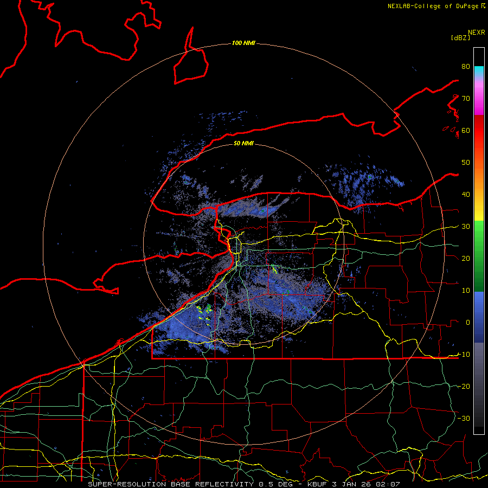Click the 70 value on the dBZ scale
This screenshot has width=488, height=488.
466,98
